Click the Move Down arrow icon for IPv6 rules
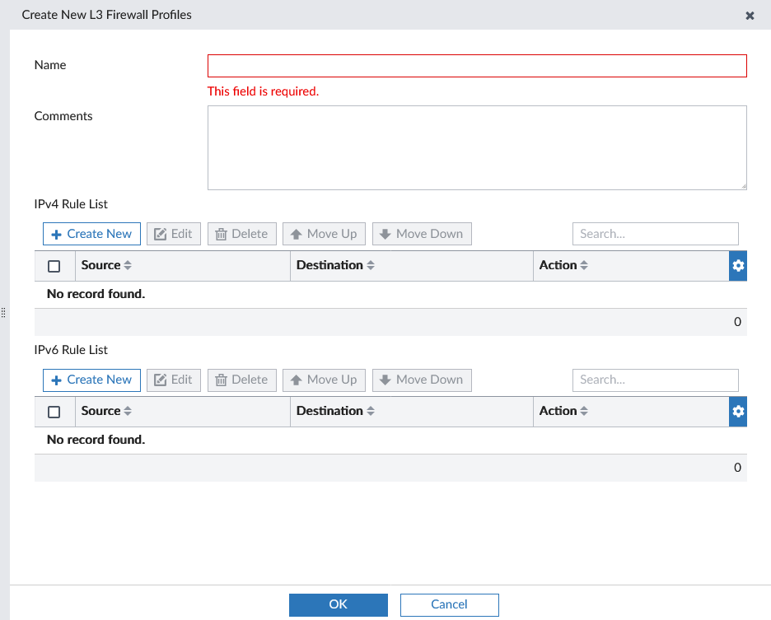This screenshot has height=620, width=771. coord(385,380)
